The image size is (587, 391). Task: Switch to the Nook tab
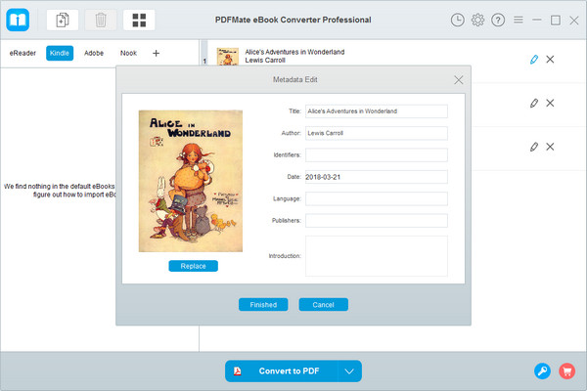[x=128, y=53]
